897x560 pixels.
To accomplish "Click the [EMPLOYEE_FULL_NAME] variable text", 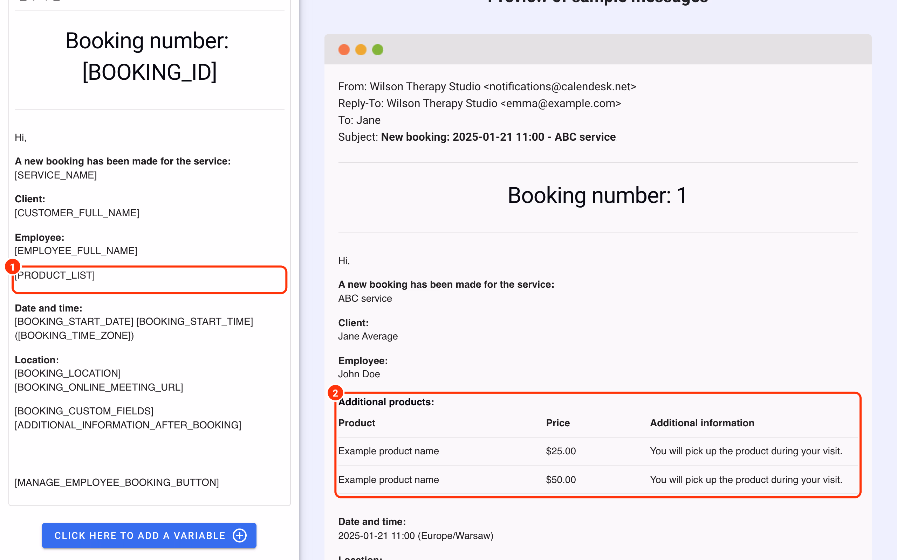I will (x=76, y=251).
